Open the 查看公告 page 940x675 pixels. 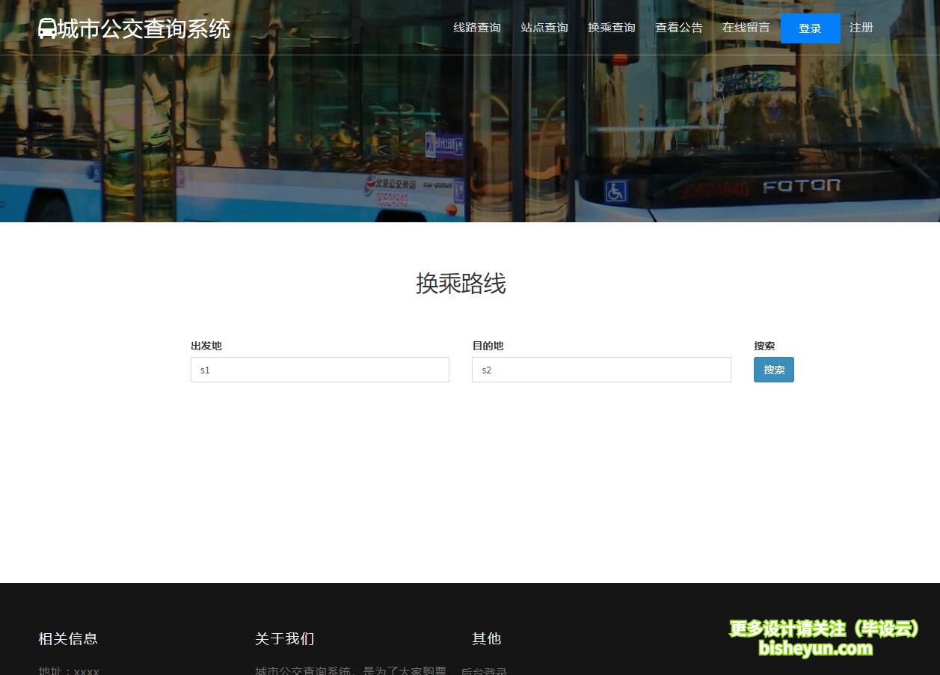(x=679, y=28)
